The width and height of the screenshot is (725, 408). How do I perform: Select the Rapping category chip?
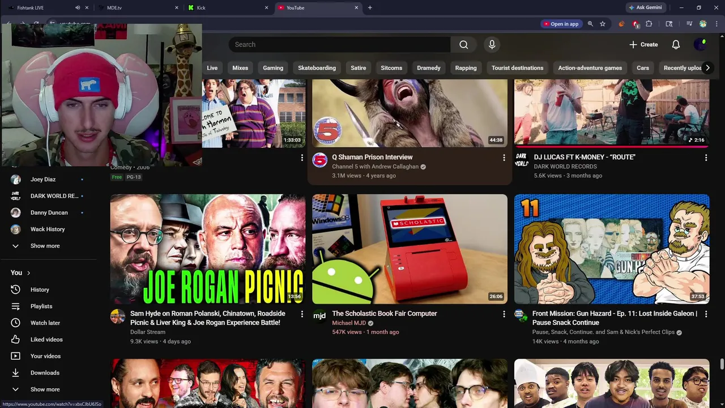[466, 68]
